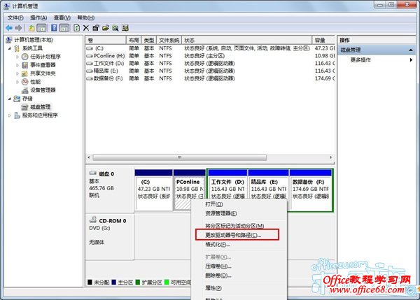Click the 计算机管理(本地) root node icon
This screenshot has width=420, height=300.
click(x=9, y=40)
